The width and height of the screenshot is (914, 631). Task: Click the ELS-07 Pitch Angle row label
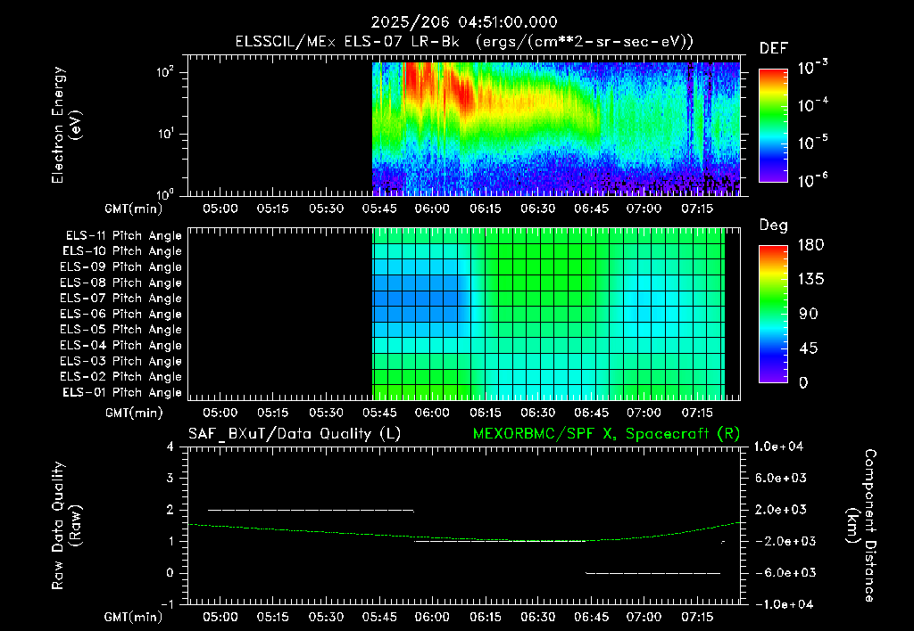click(121, 298)
